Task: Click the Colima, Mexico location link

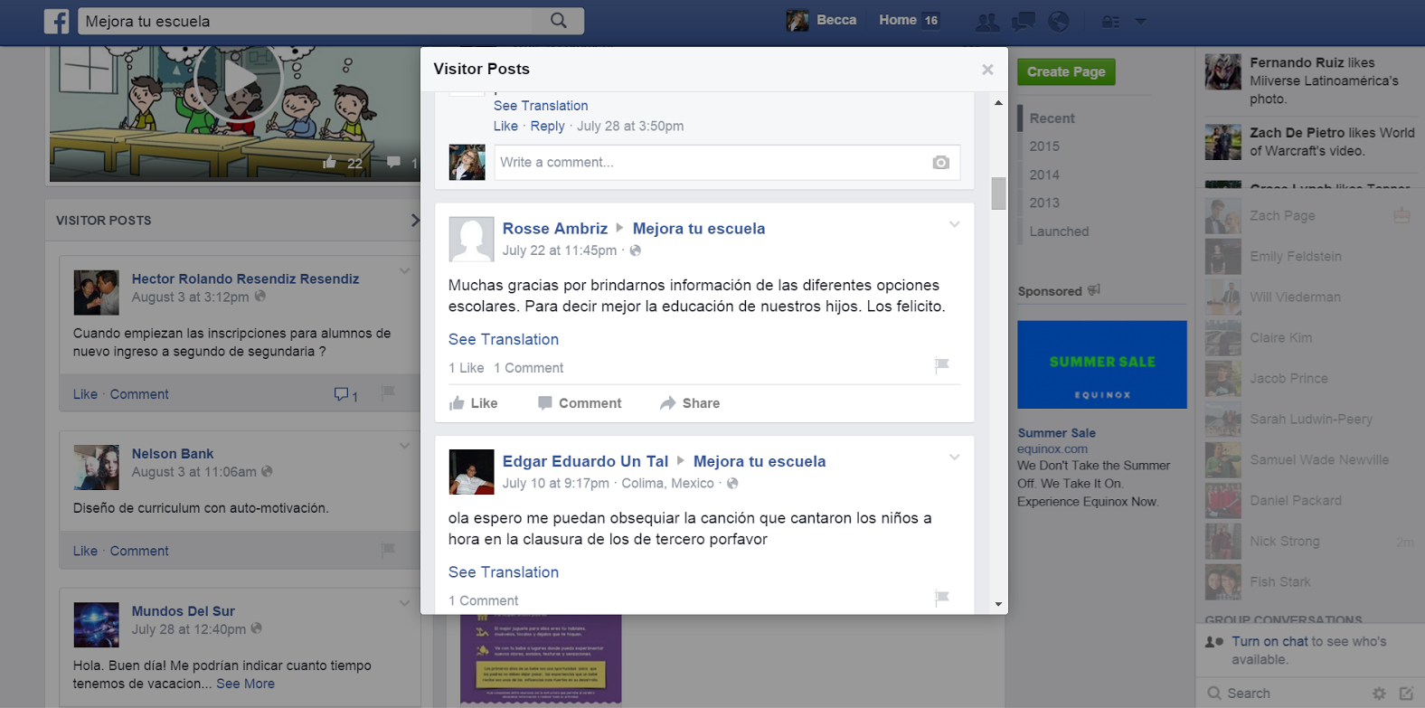Action: tap(667, 484)
